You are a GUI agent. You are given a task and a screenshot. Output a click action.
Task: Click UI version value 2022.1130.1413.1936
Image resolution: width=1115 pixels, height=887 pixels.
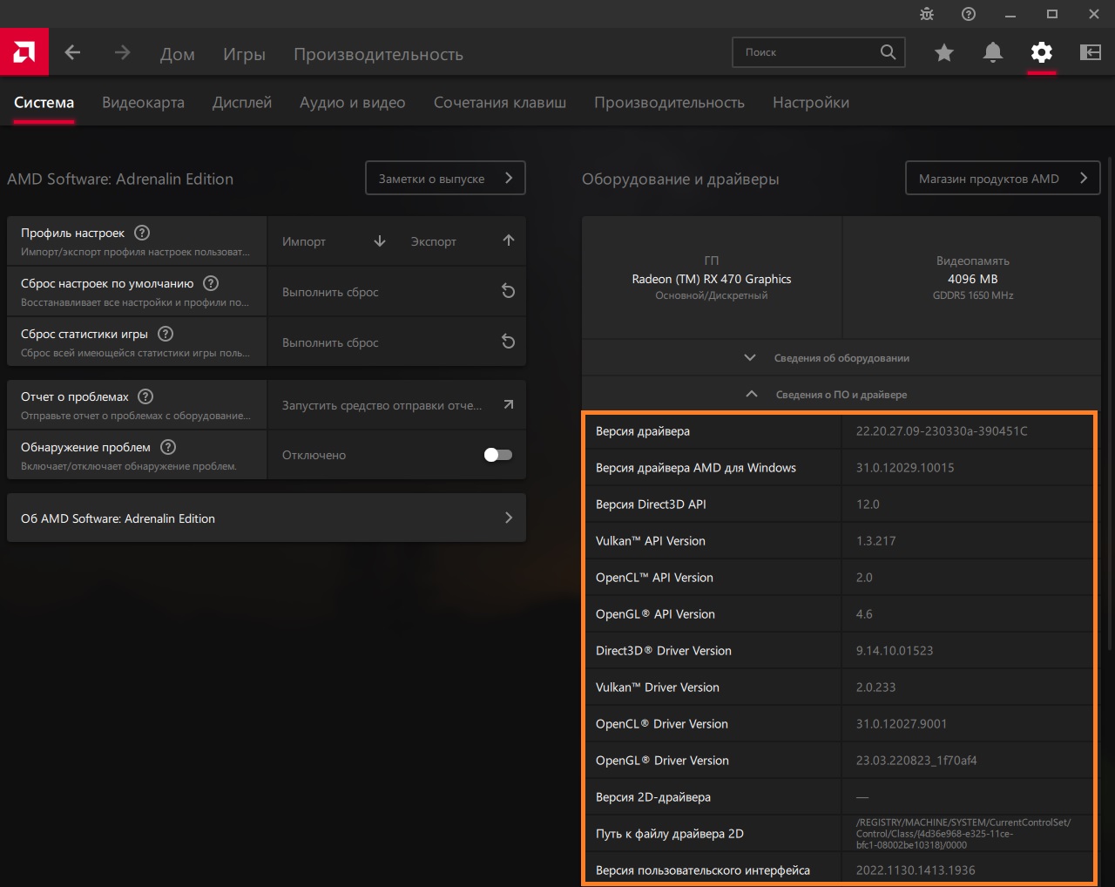point(916,870)
